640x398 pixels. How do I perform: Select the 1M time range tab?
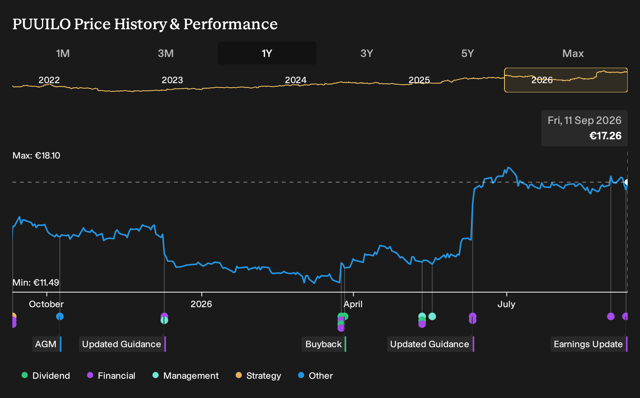pos(63,53)
